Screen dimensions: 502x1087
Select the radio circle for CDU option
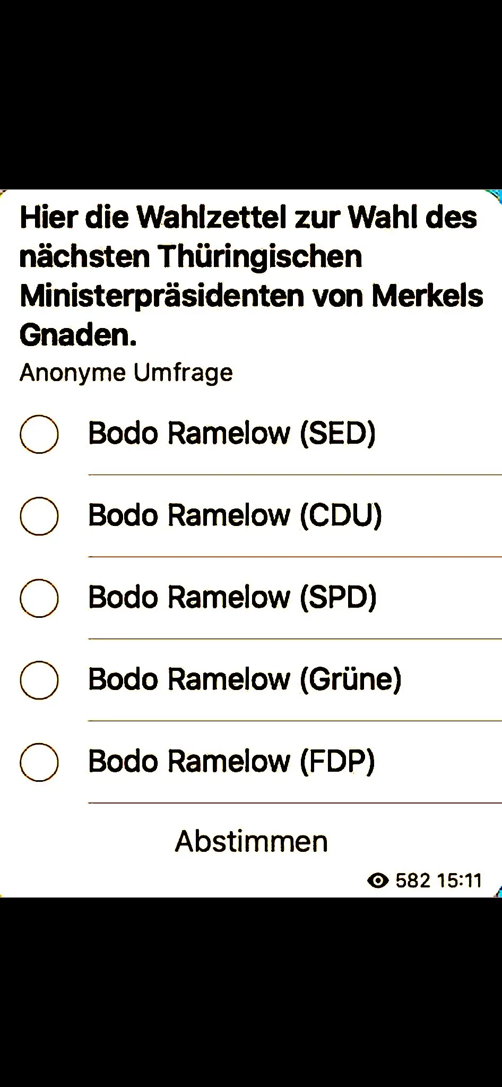pyautogui.click(x=39, y=516)
